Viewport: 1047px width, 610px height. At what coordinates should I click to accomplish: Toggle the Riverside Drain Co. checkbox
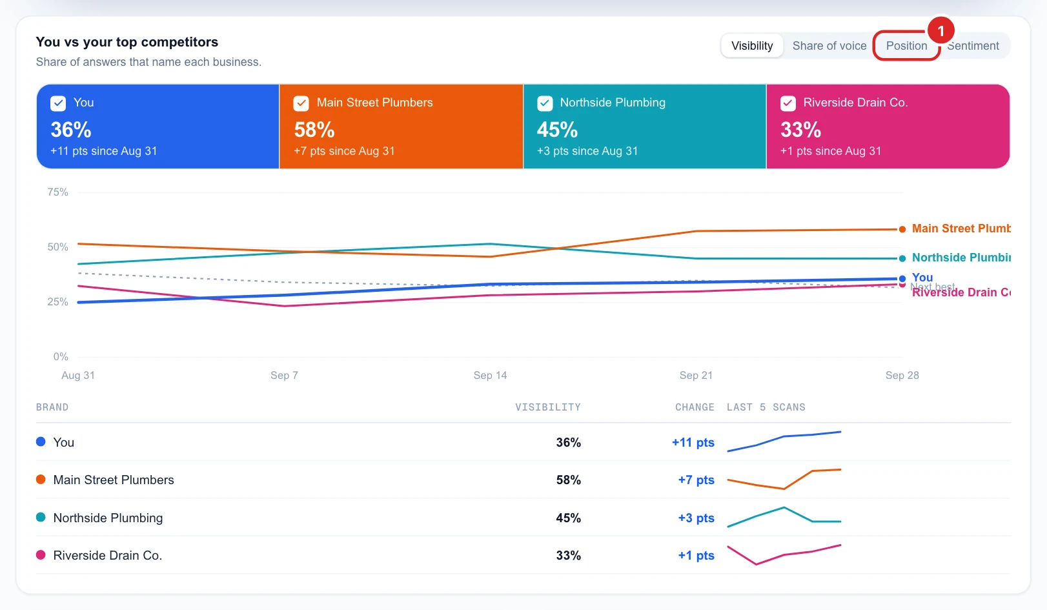788,103
